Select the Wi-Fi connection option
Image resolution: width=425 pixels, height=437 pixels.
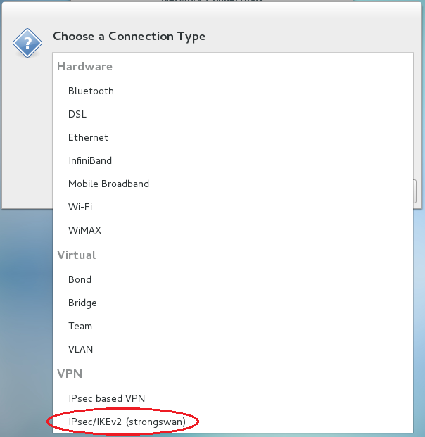[x=80, y=207]
